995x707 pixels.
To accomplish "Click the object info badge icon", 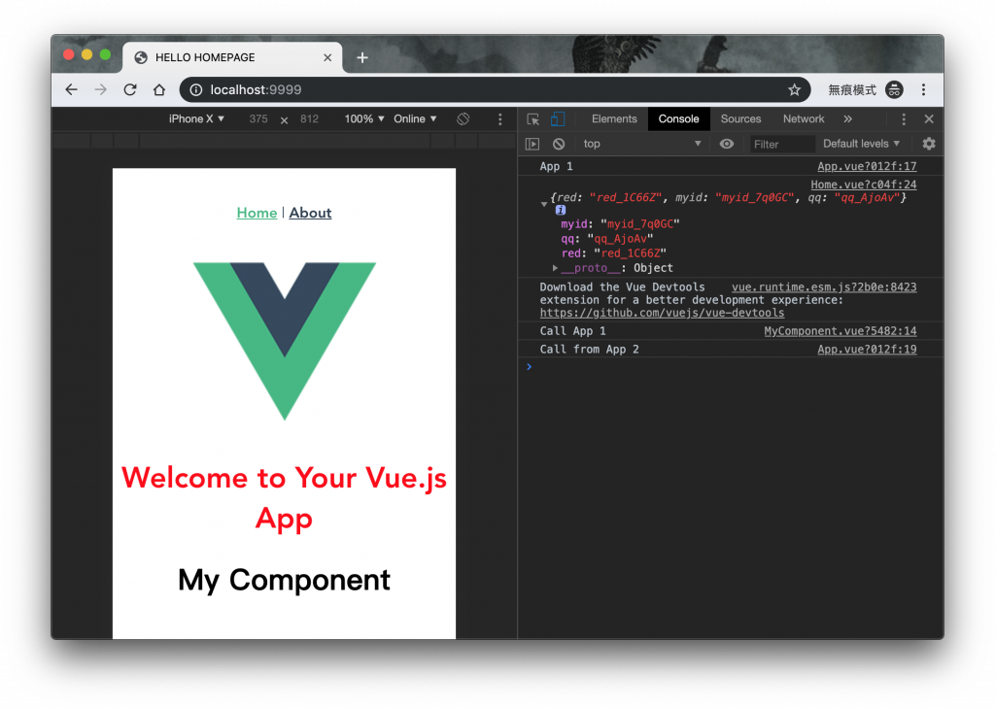I will pos(561,210).
